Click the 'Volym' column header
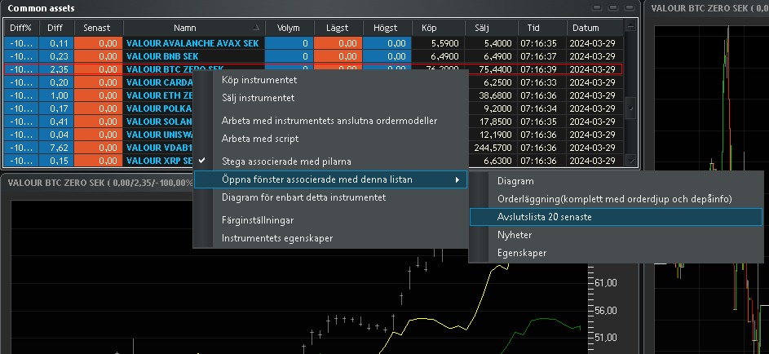Screen dimensions: 769x354 click(289, 28)
